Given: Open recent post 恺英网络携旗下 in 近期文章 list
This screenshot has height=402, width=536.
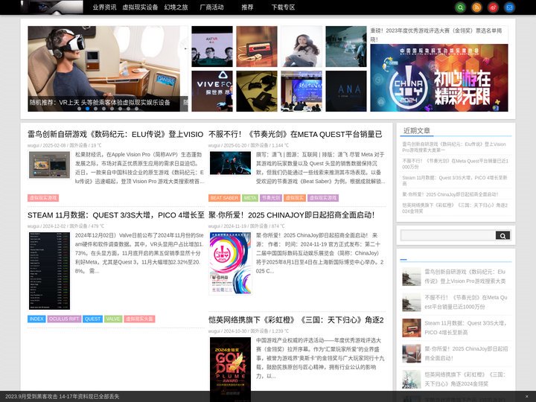Looking at the screenshot, I should [x=455, y=208].
